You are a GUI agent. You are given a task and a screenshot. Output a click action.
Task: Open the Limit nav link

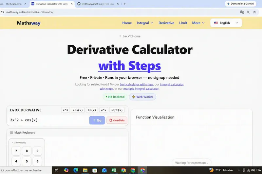(x=183, y=23)
